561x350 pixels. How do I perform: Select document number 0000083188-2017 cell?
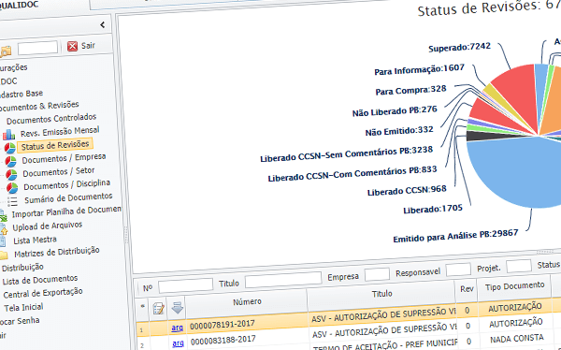tap(223, 341)
